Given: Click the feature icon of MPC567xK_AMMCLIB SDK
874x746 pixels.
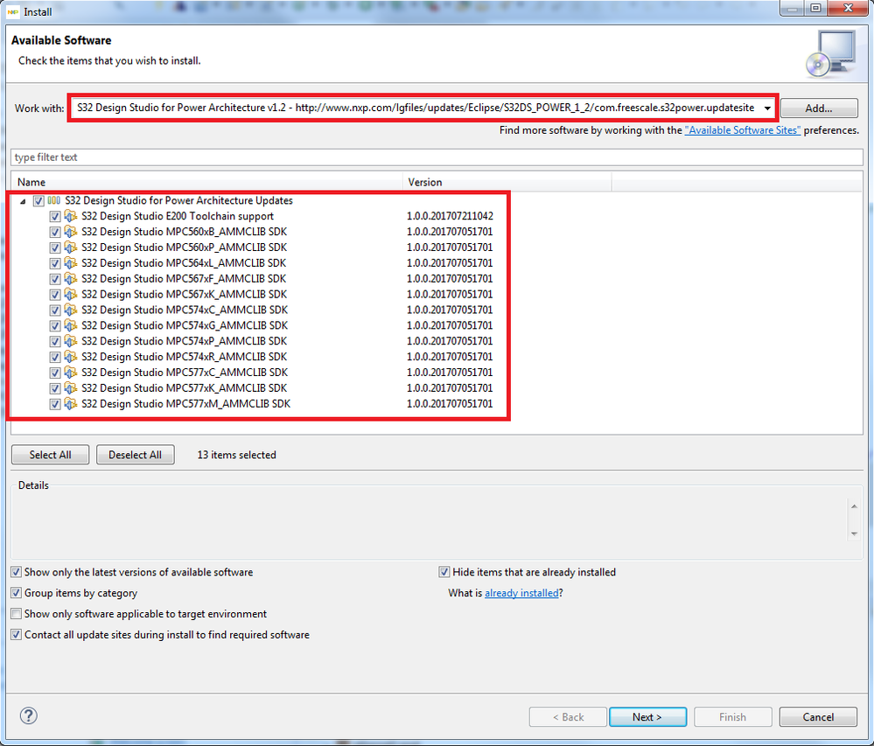Looking at the screenshot, I should click(71, 294).
